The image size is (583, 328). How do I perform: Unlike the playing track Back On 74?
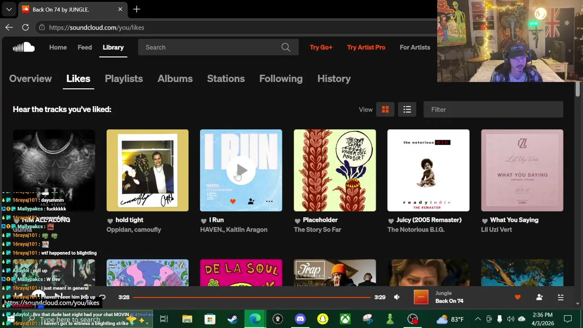[517, 297]
